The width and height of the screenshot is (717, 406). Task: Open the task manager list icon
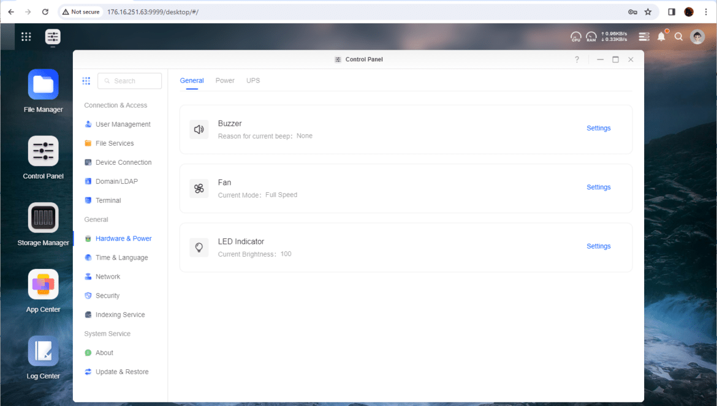click(x=644, y=37)
